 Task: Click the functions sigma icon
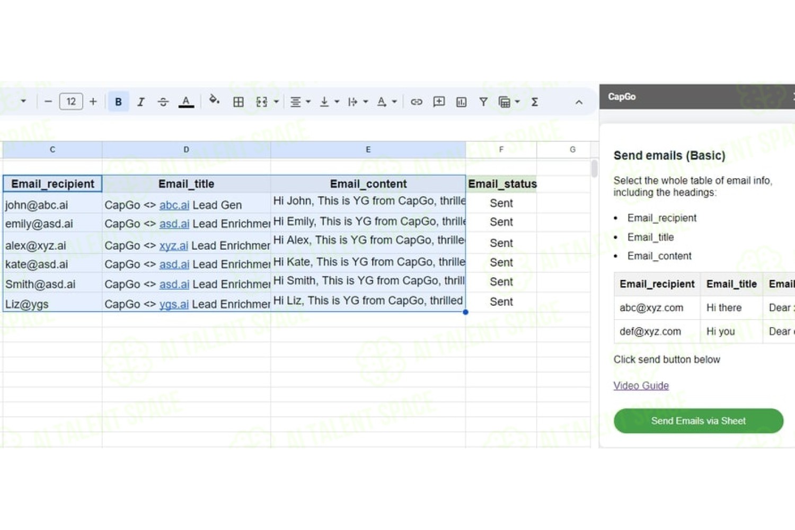tap(535, 102)
